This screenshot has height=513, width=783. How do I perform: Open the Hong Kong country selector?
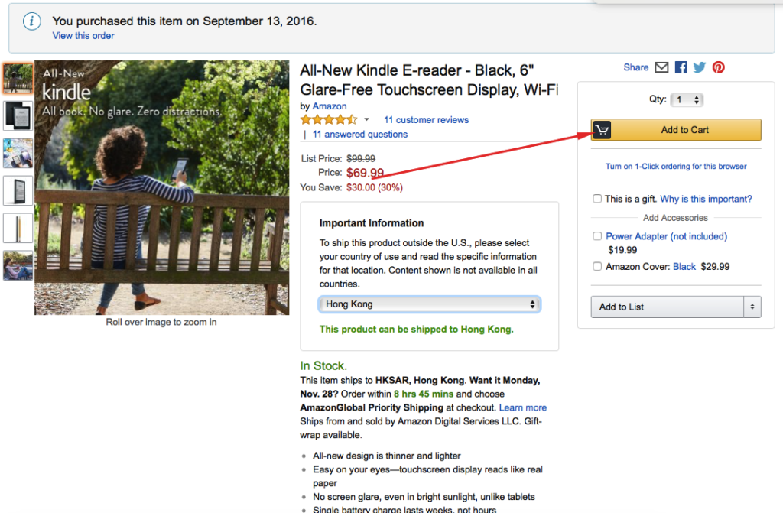[x=430, y=304]
